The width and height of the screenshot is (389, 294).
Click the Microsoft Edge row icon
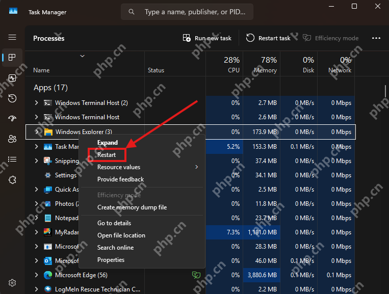48,275
